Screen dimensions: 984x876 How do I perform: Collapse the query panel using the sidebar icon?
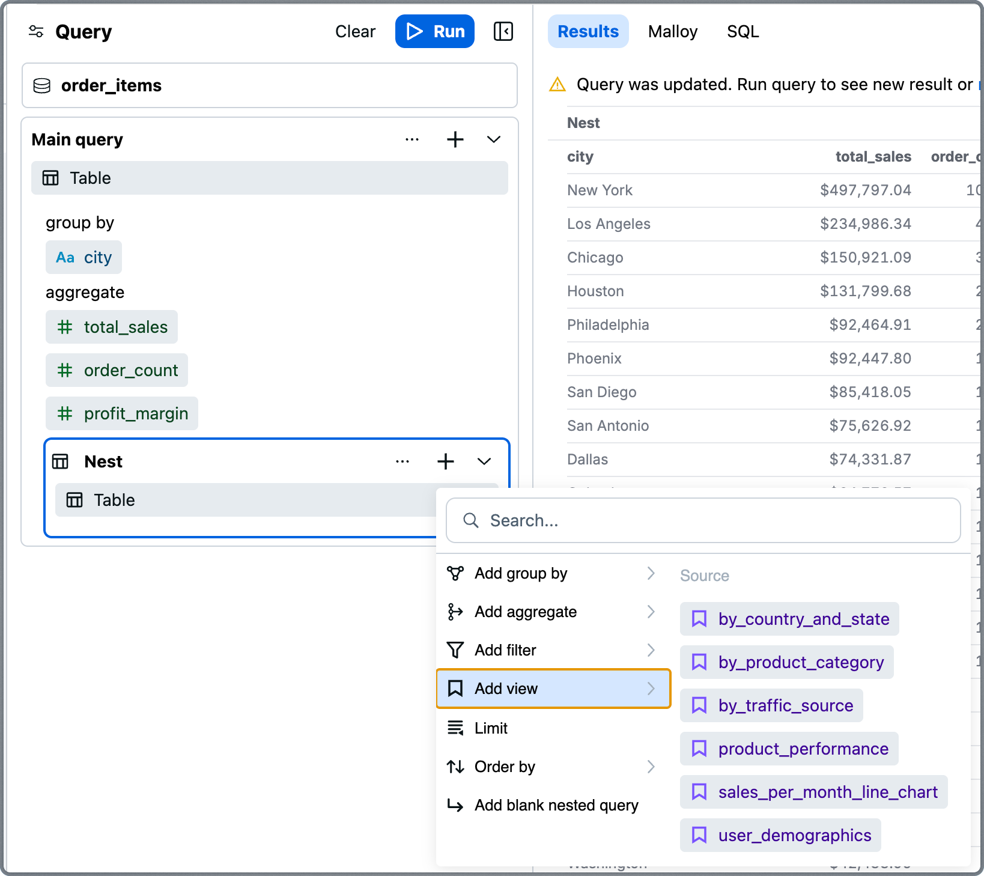(x=503, y=31)
